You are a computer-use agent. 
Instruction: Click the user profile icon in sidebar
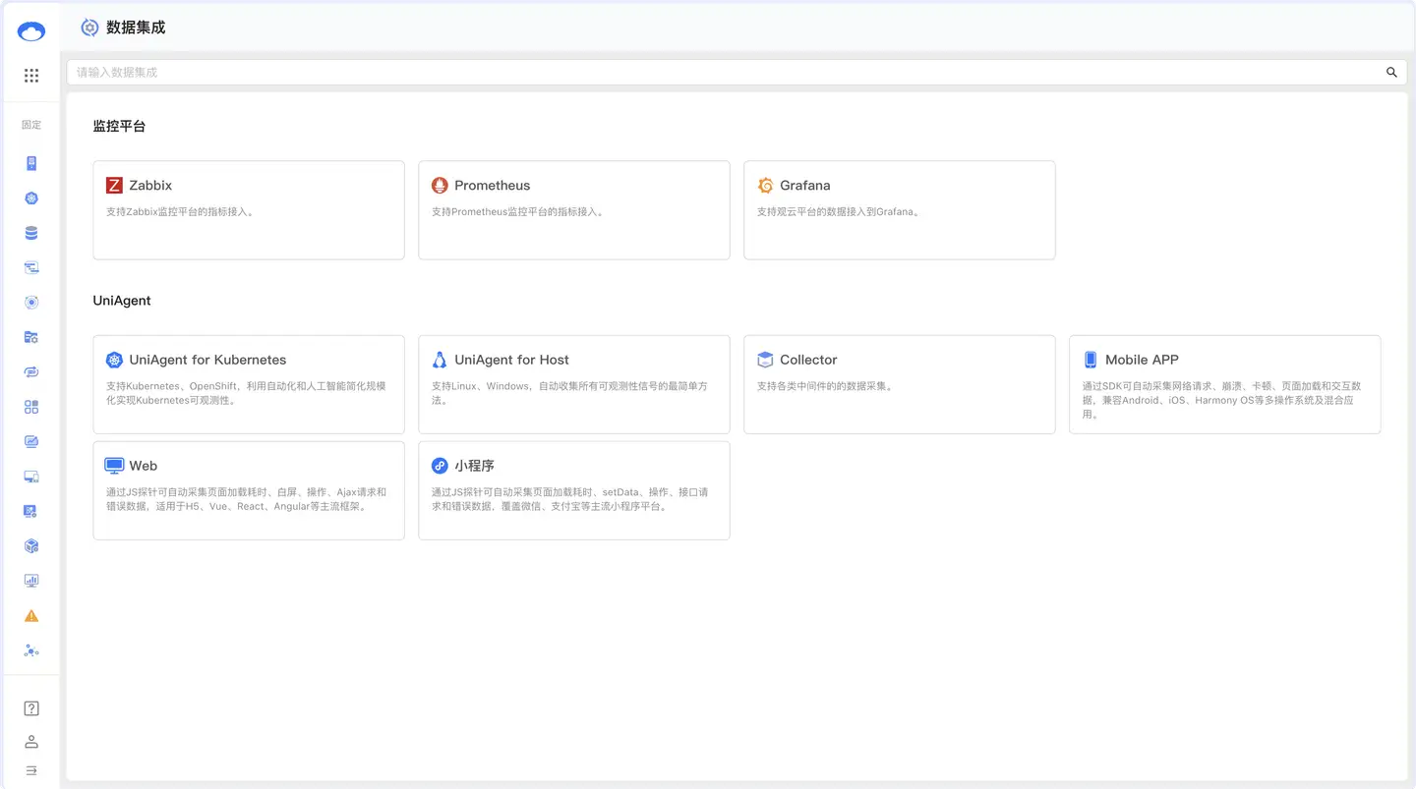click(x=31, y=742)
